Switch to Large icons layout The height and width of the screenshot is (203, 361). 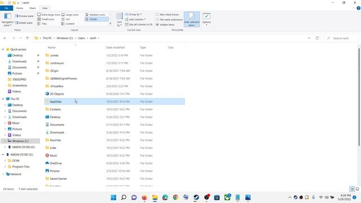coord(70,15)
